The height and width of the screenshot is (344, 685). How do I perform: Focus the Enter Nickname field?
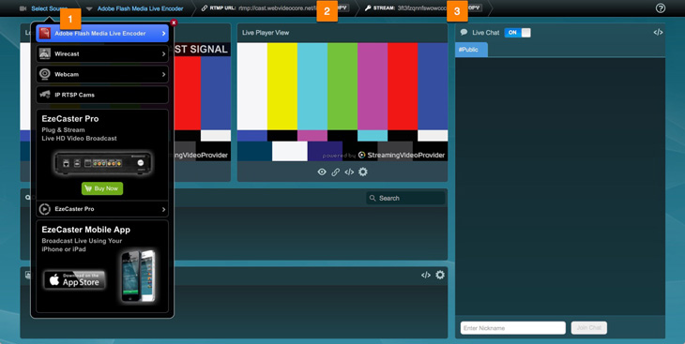[x=513, y=328]
